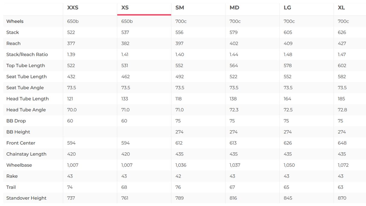Screen dimensions: 366x206
Task: Choose the MD size header
Action: tap(234, 8)
